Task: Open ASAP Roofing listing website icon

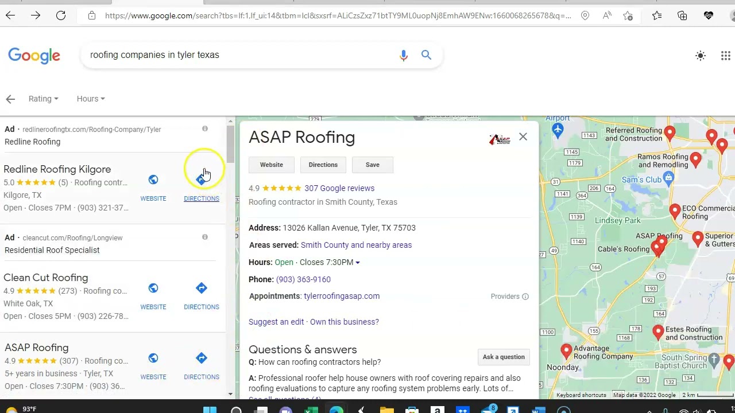Action: (153, 359)
